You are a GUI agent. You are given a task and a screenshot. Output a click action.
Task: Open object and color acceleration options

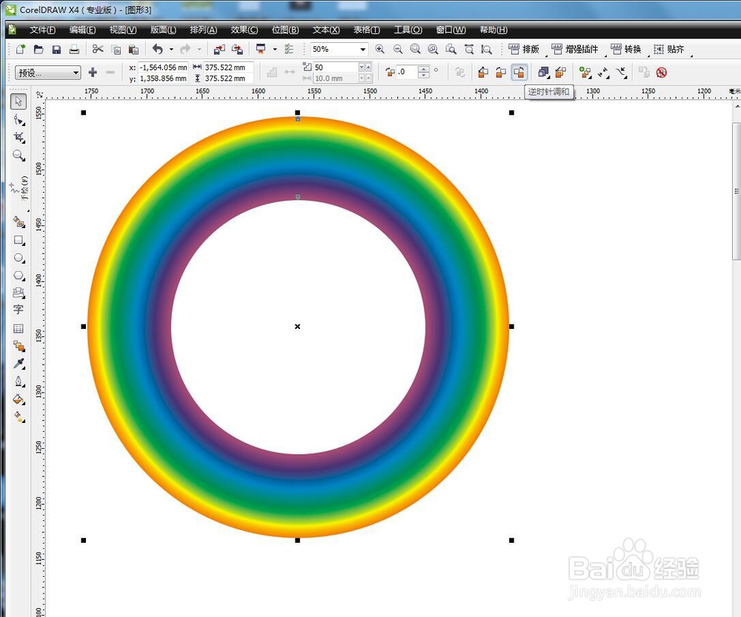coord(543,73)
